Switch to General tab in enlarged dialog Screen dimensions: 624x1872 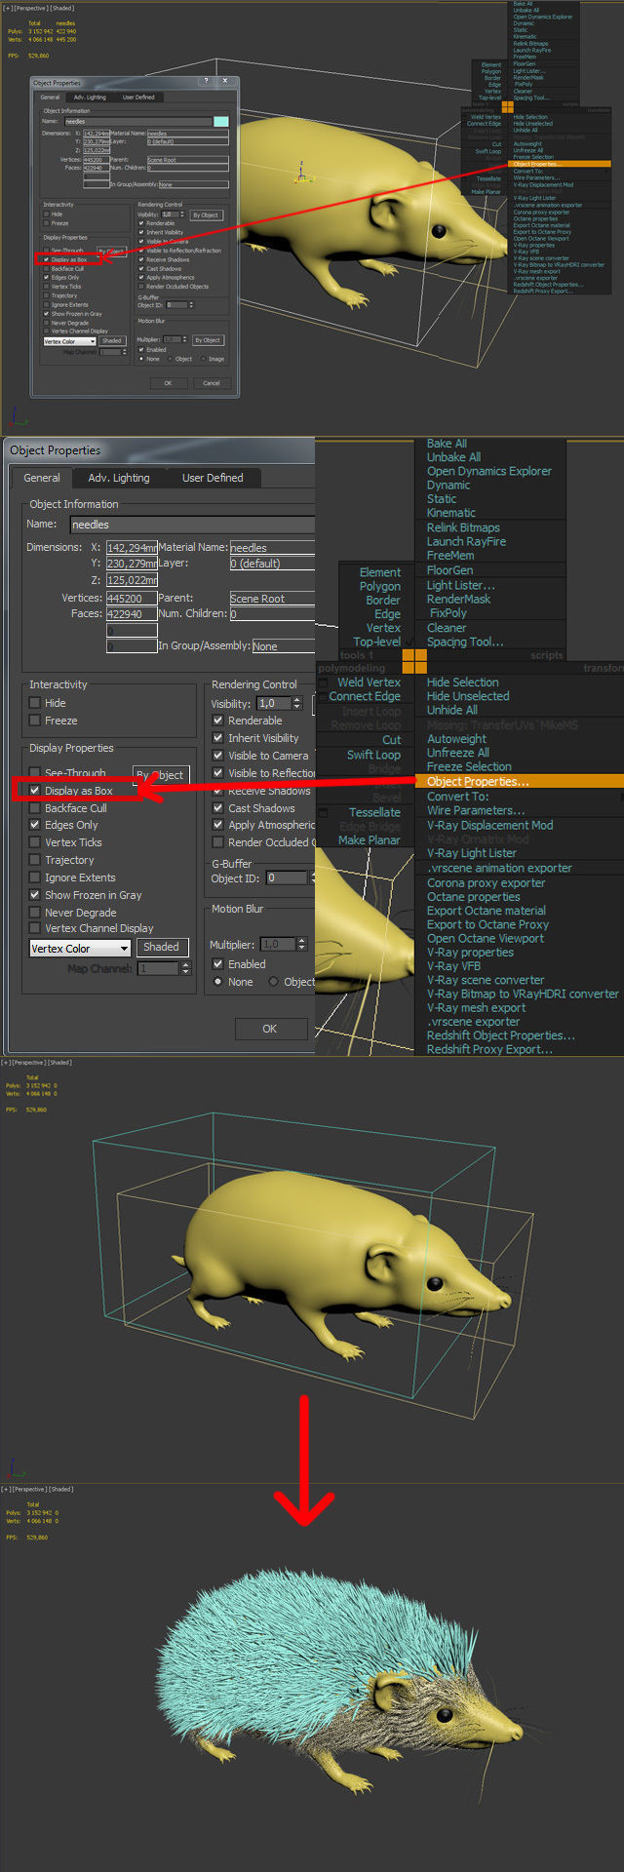click(42, 478)
